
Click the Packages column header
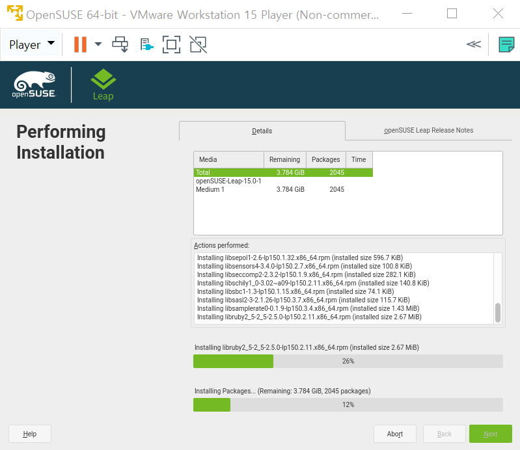(x=326, y=159)
